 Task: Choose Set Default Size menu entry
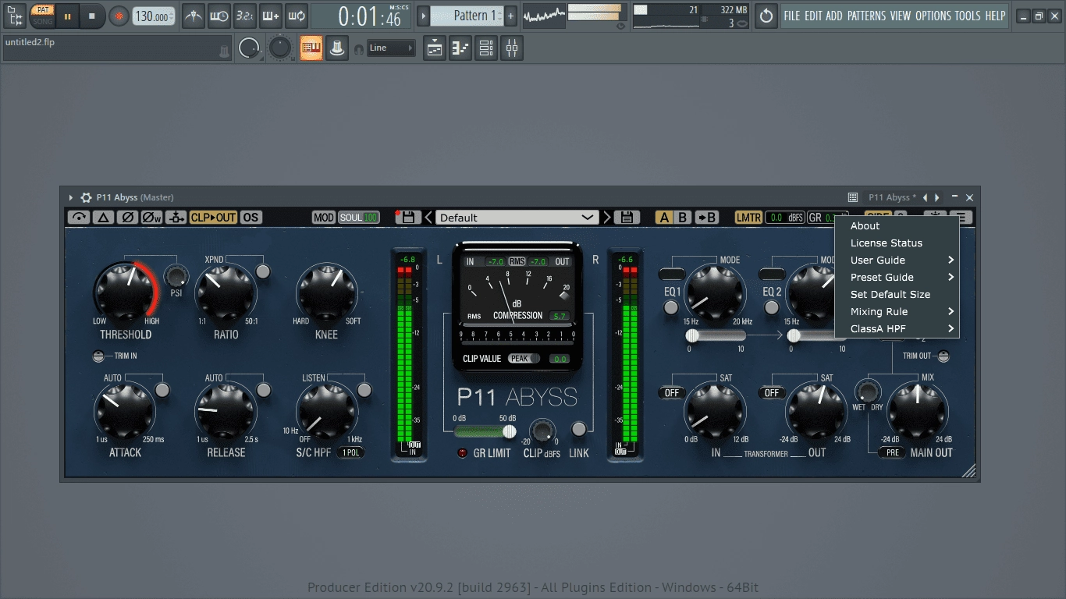tap(897, 295)
